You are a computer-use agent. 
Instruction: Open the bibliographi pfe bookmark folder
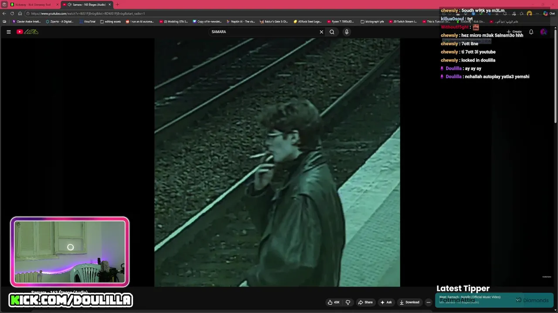coord(372,21)
